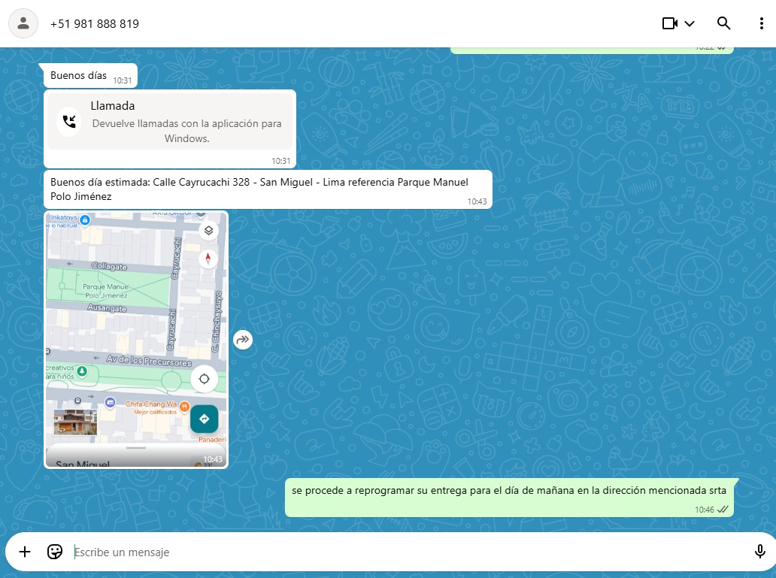Click the locate-me target icon in map

point(204,379)
